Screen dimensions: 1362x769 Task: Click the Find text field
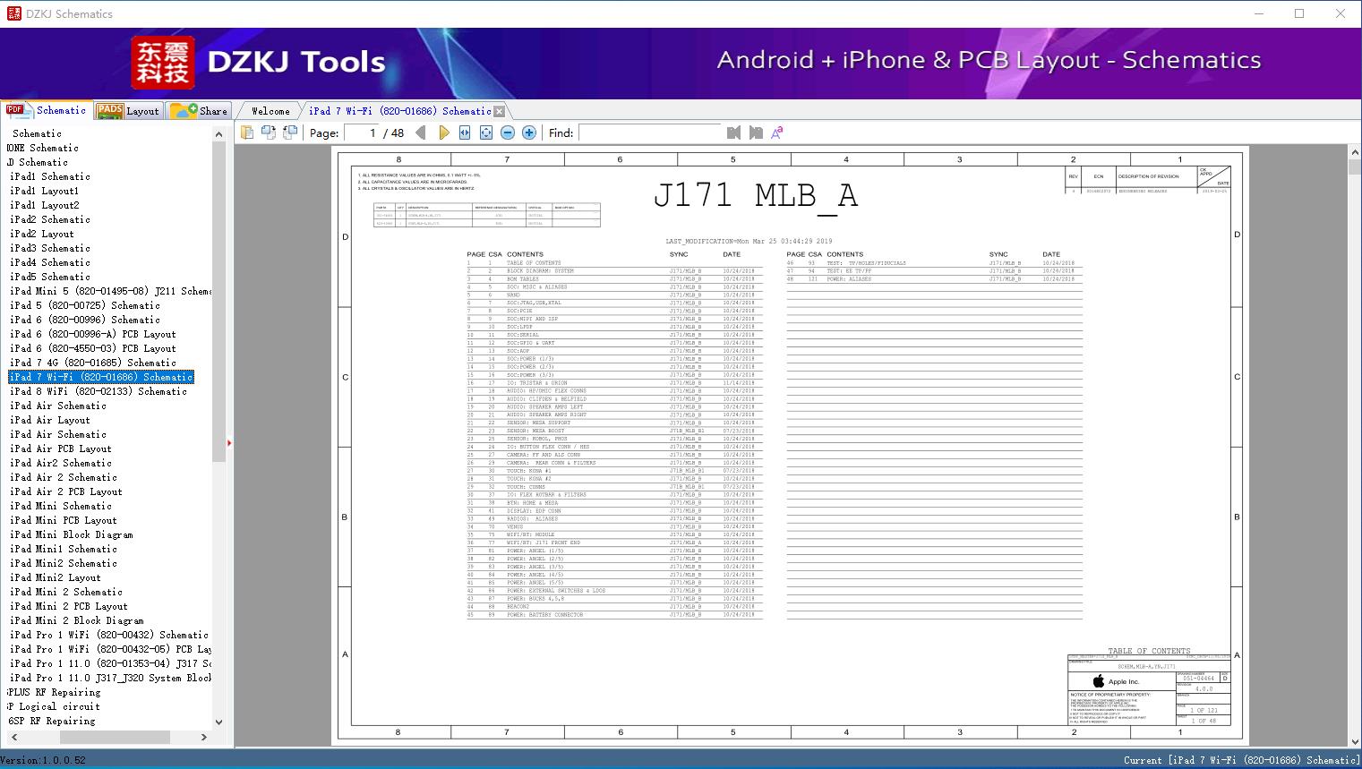tap(649, 132)
